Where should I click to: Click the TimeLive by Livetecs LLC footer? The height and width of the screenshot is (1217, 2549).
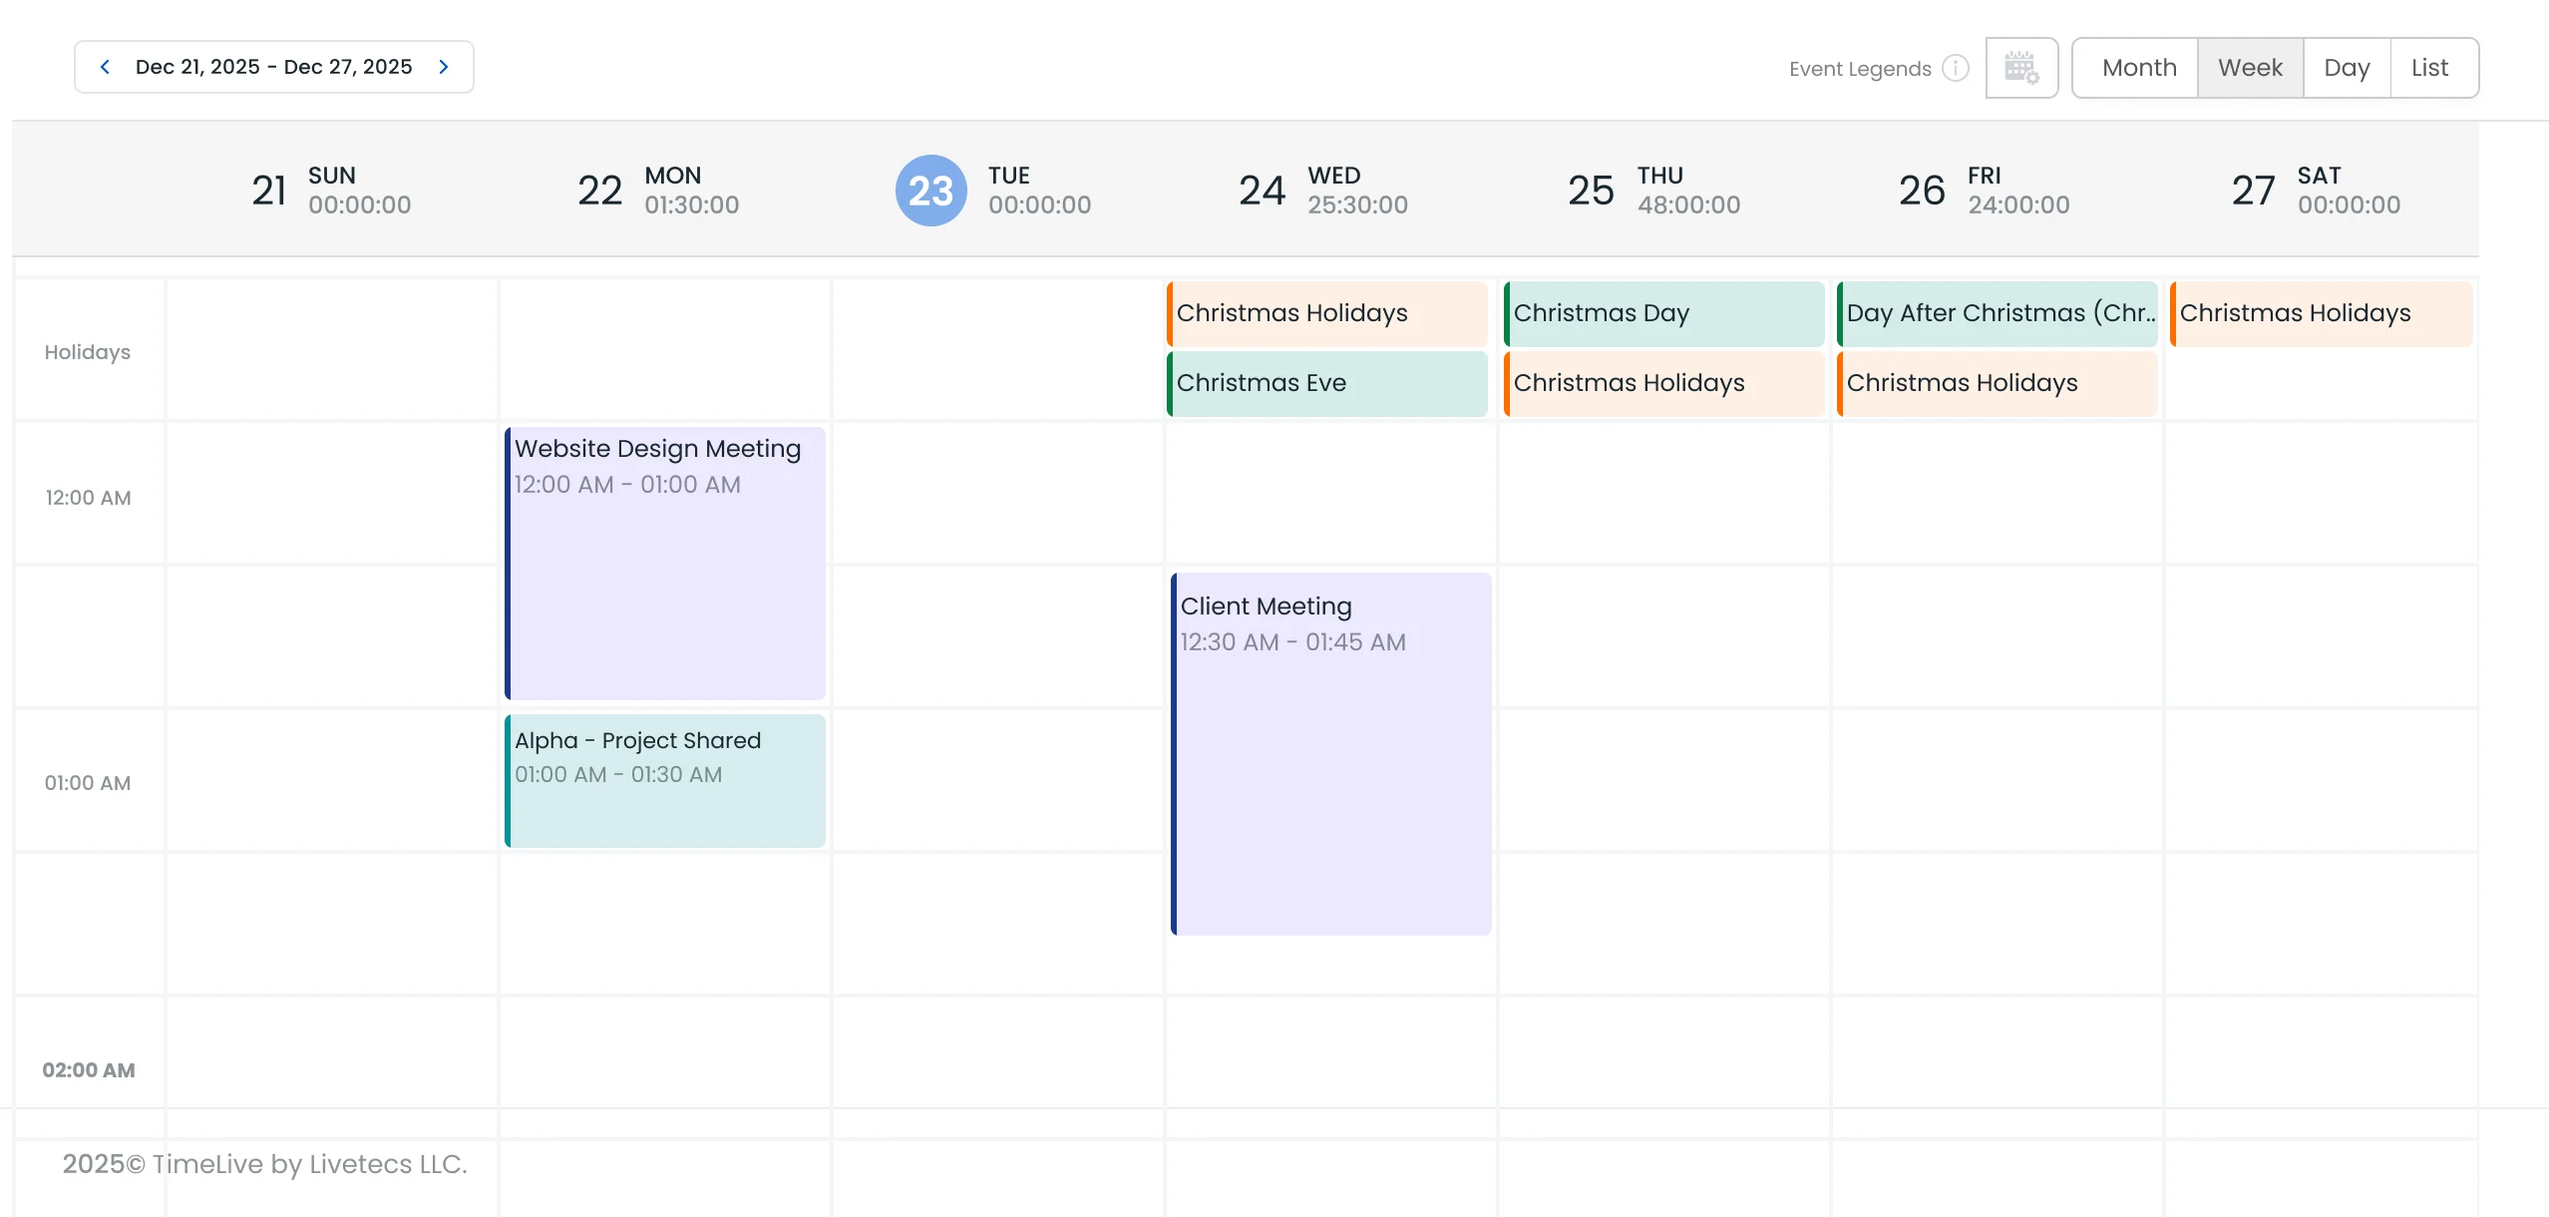click(x=264, y=1164)
